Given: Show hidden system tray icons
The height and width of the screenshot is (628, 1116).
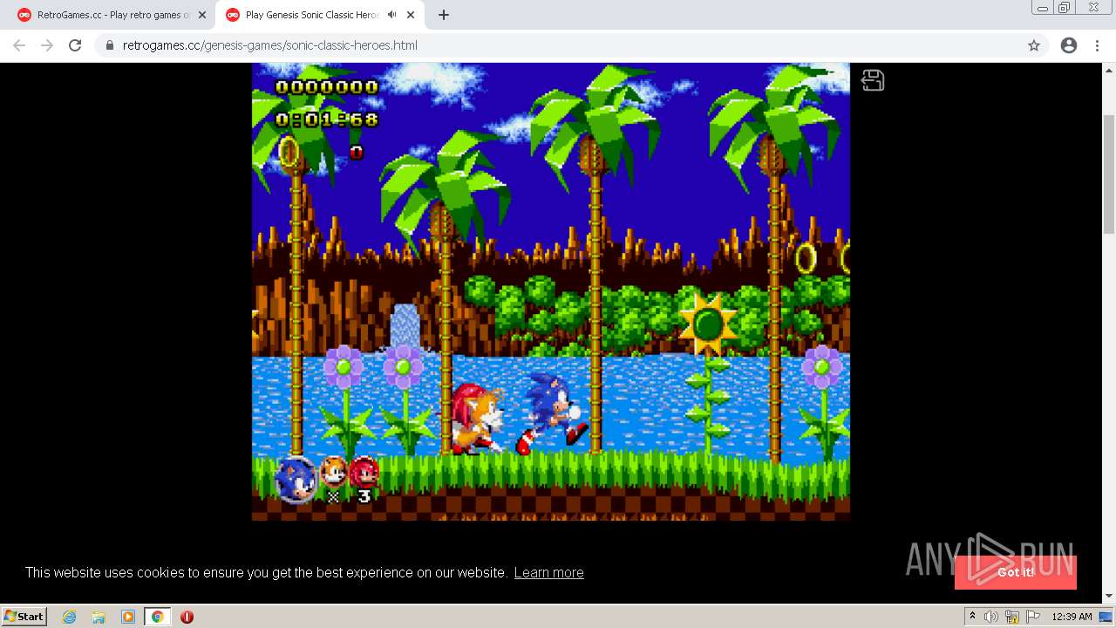Looking at the screenshot, I should click(972, 617).
